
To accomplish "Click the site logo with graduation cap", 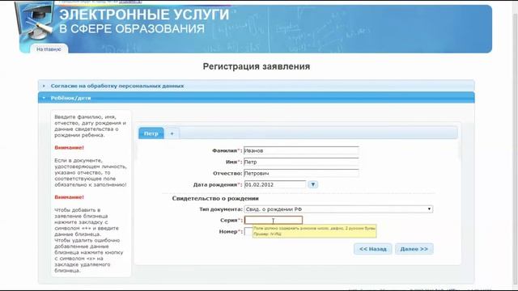I will [35, 22].
